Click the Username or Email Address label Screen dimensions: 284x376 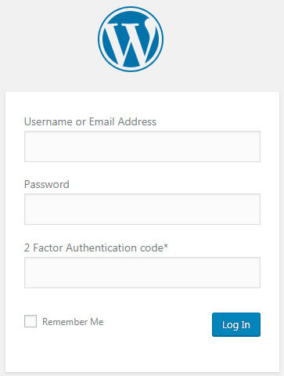tap(90, 121)
